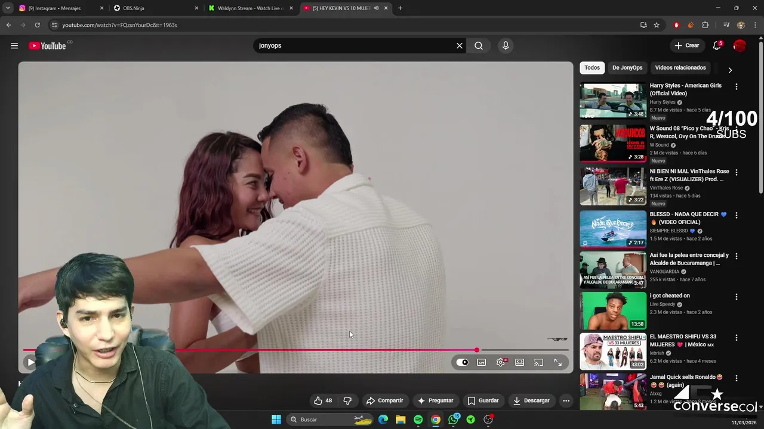This screenshot has width=764, height=429.
Task: Open the tab search dropdown arrow
Action: coord(8,8)
